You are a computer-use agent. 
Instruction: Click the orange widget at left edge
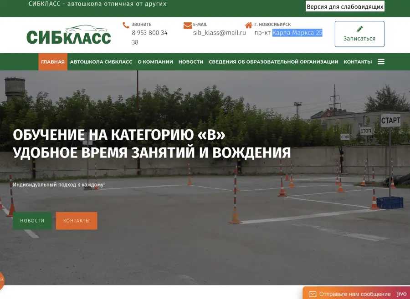[1, 280]
